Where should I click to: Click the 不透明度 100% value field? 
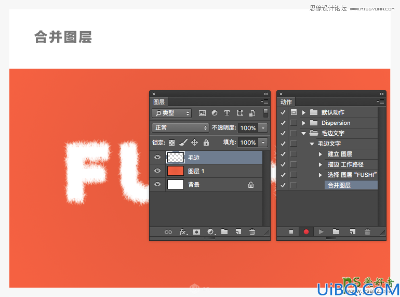tap(248, 127)
